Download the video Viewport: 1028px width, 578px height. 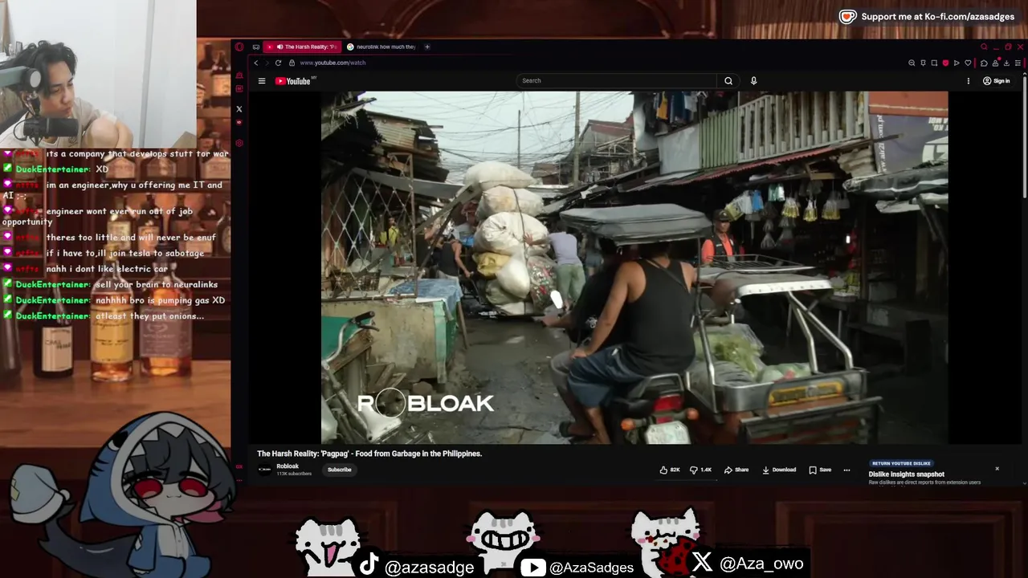coord(779,470)
